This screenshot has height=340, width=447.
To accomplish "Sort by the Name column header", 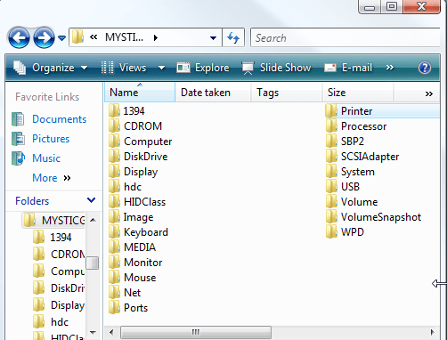I will (140, 93).
